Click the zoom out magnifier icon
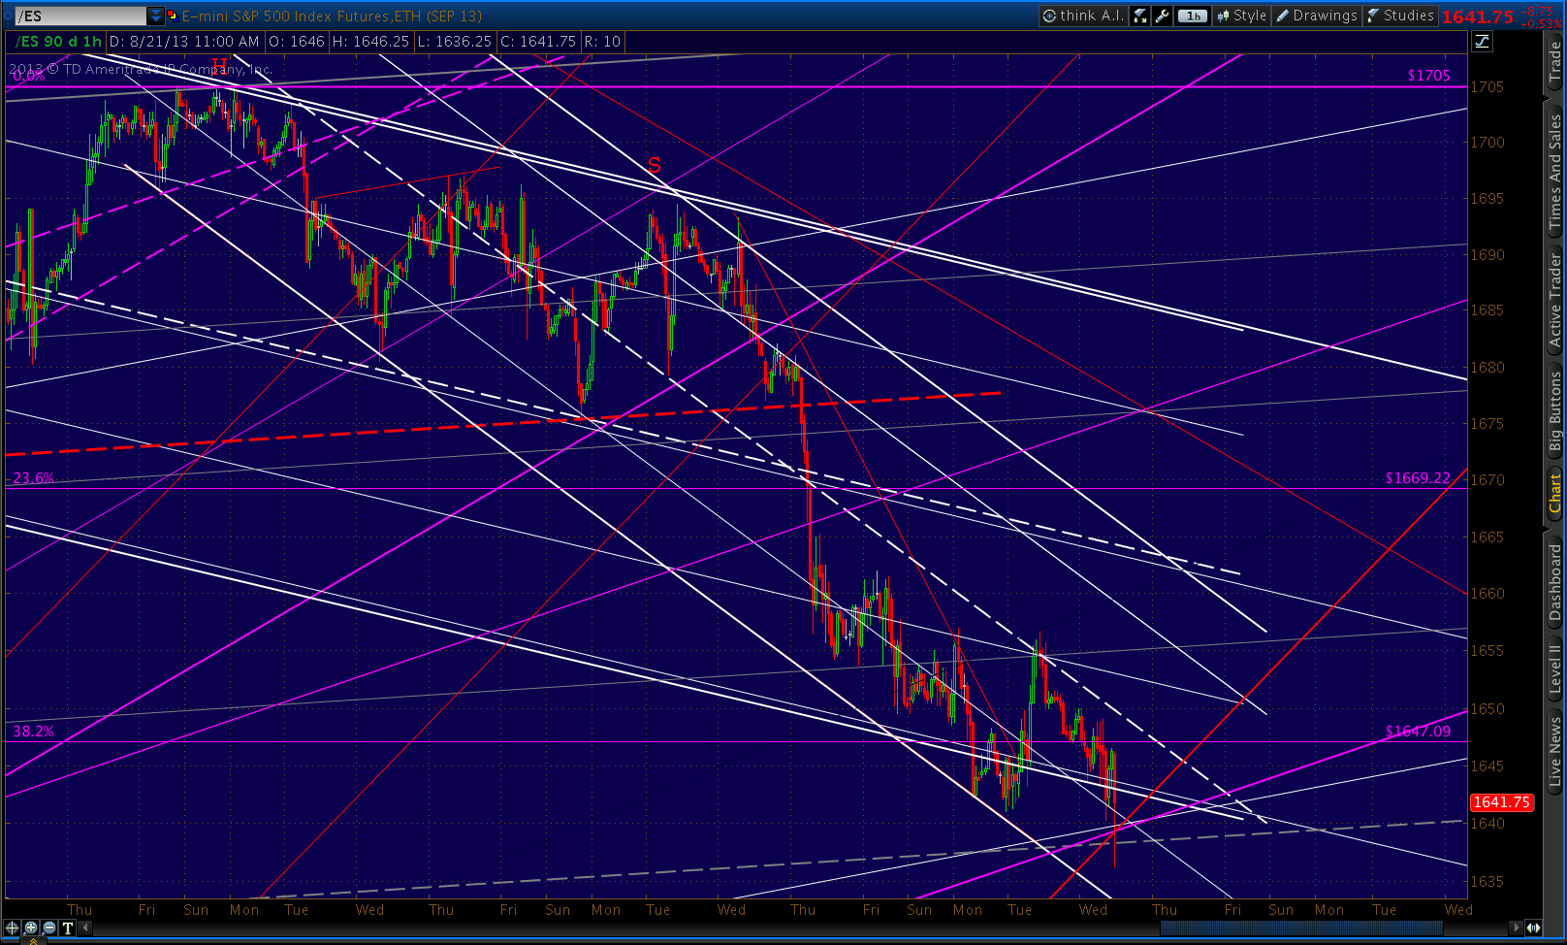1567x945 pixels. [49, 928]
